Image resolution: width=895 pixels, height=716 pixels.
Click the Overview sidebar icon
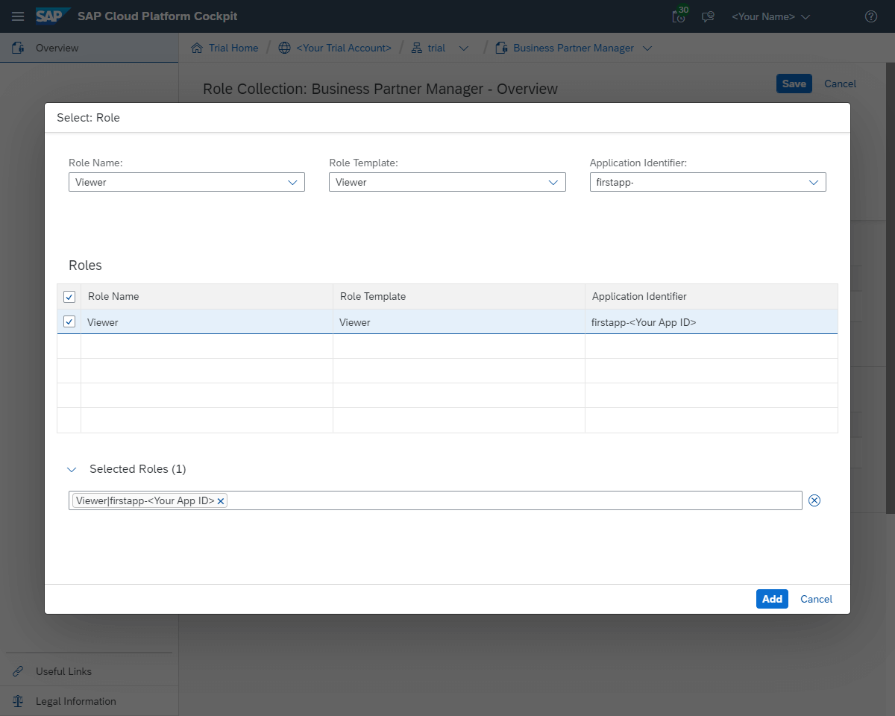[18, 48]
